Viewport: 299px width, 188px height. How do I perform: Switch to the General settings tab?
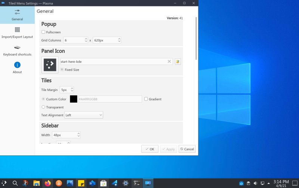[17, 15]
